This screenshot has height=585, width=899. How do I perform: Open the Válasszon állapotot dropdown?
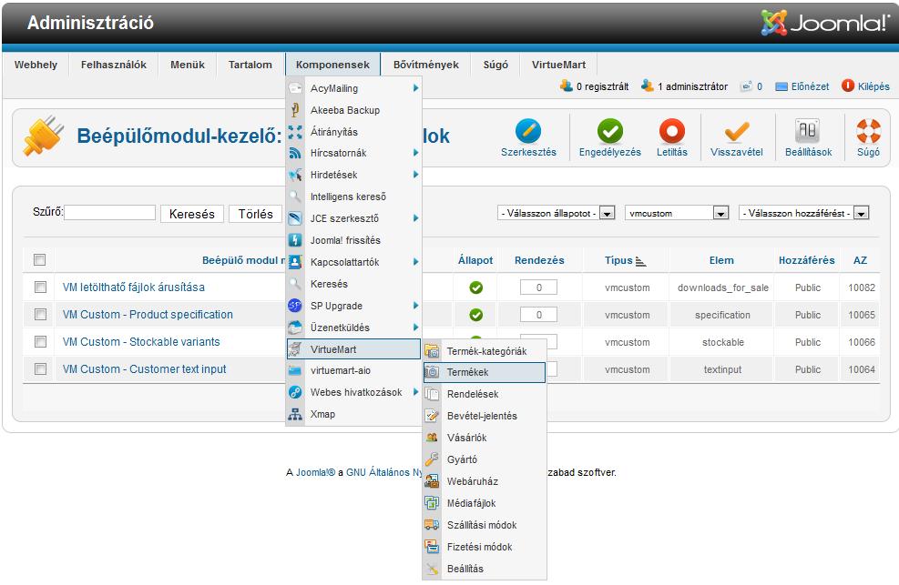point(557,213)
